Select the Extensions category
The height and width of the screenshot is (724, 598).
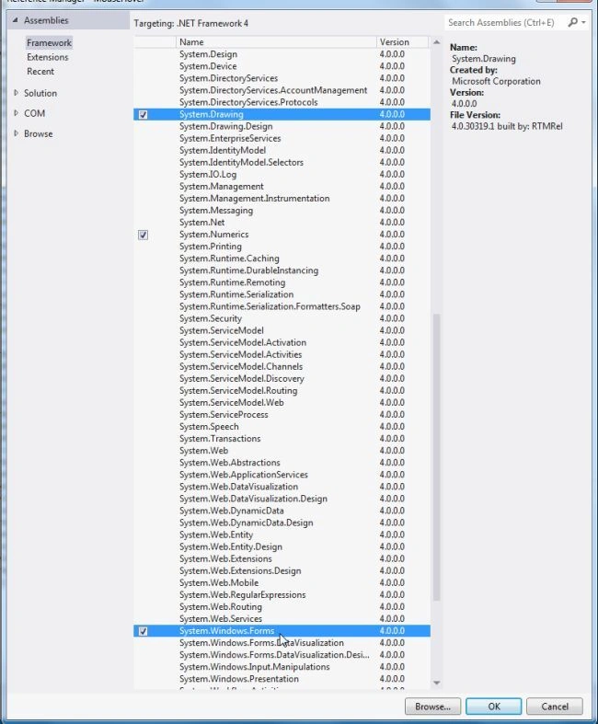point(48,57)
